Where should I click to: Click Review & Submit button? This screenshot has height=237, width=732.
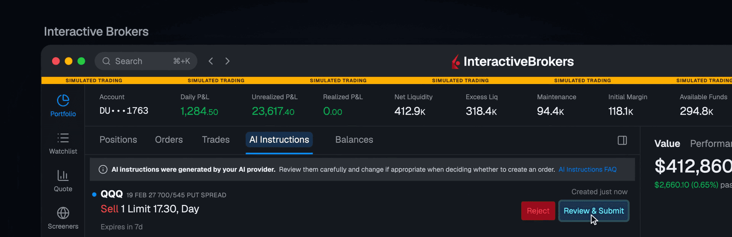pos(594,211)
